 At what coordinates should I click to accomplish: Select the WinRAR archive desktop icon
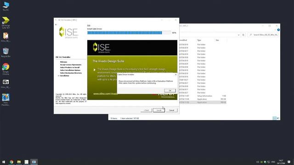click(x=6, y=37)
